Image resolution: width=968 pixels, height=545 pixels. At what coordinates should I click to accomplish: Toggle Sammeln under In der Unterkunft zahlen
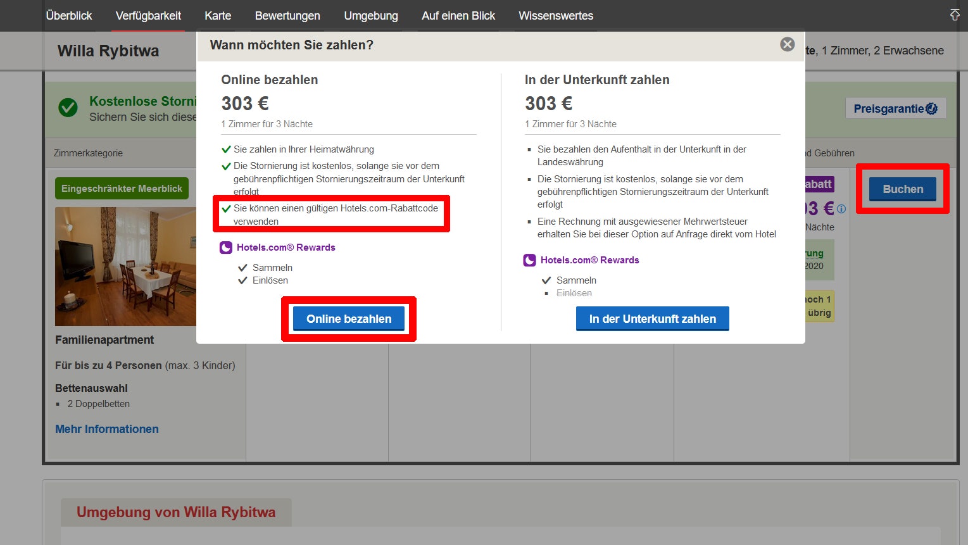546,280
